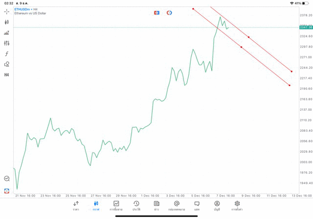313x219 pixels.
Task: Open การตั้งค่า (Settings) tab
Action: coord(237,205)
